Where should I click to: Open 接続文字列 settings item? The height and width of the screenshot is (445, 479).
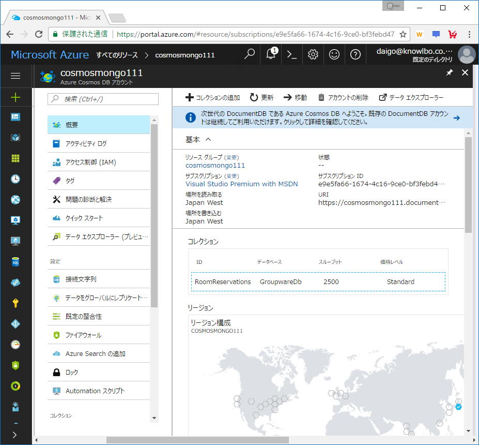pyautogui.click(x=99, y=279)
